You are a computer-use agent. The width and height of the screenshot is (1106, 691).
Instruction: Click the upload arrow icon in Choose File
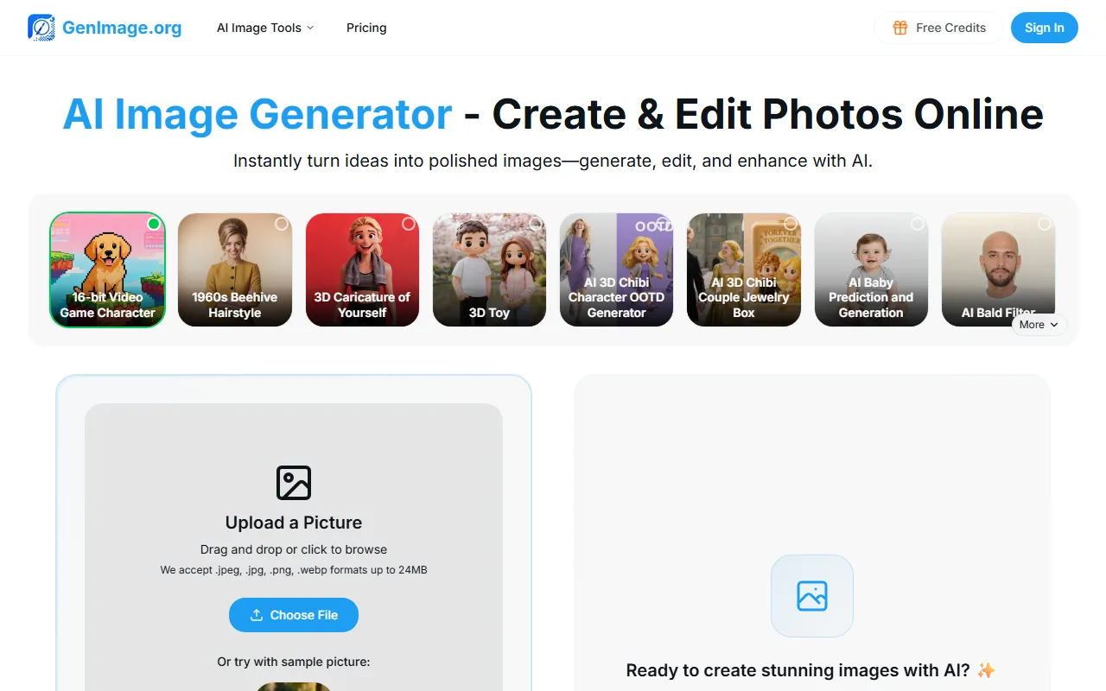257,615
